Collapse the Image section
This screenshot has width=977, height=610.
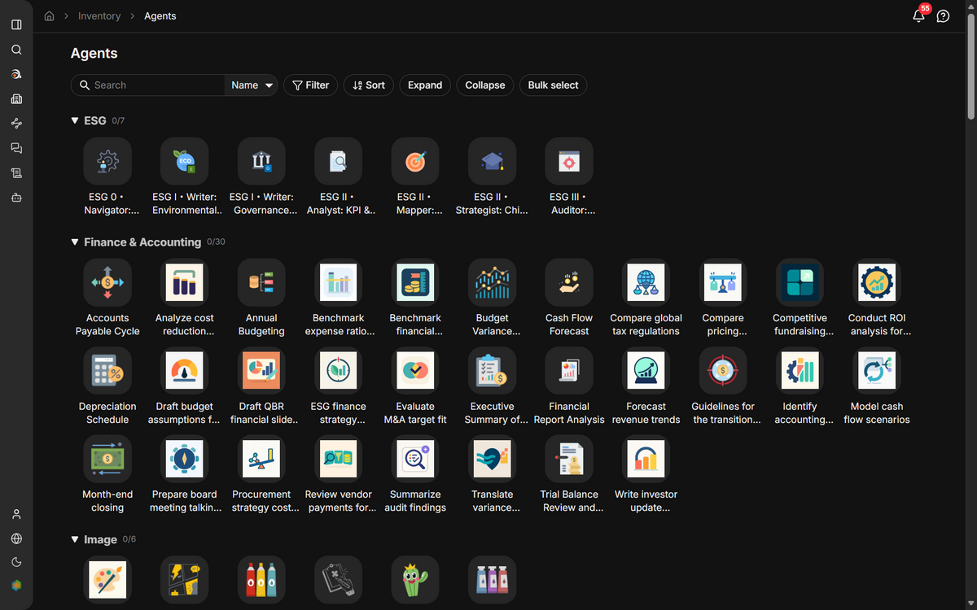click(x=75, y=539)
